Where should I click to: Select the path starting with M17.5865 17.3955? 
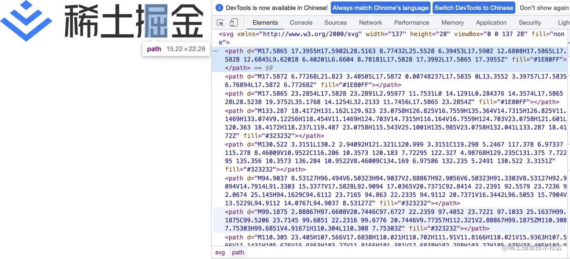pyautogui.click(x=391, y=59)
